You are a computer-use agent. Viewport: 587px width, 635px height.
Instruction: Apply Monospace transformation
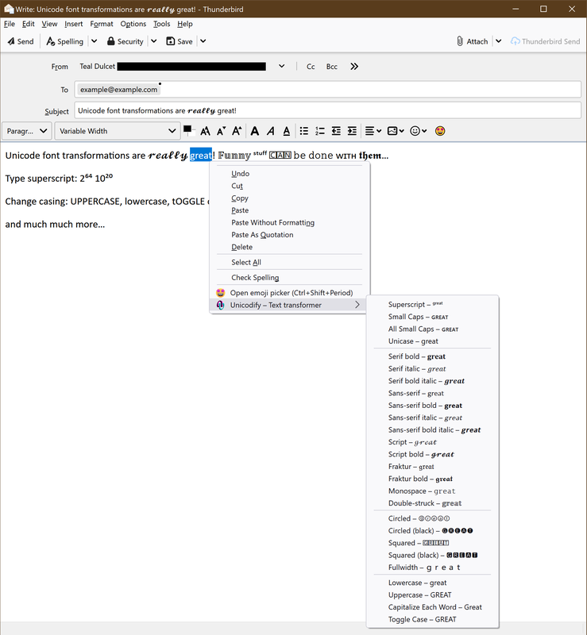click(x=432, y=491)
